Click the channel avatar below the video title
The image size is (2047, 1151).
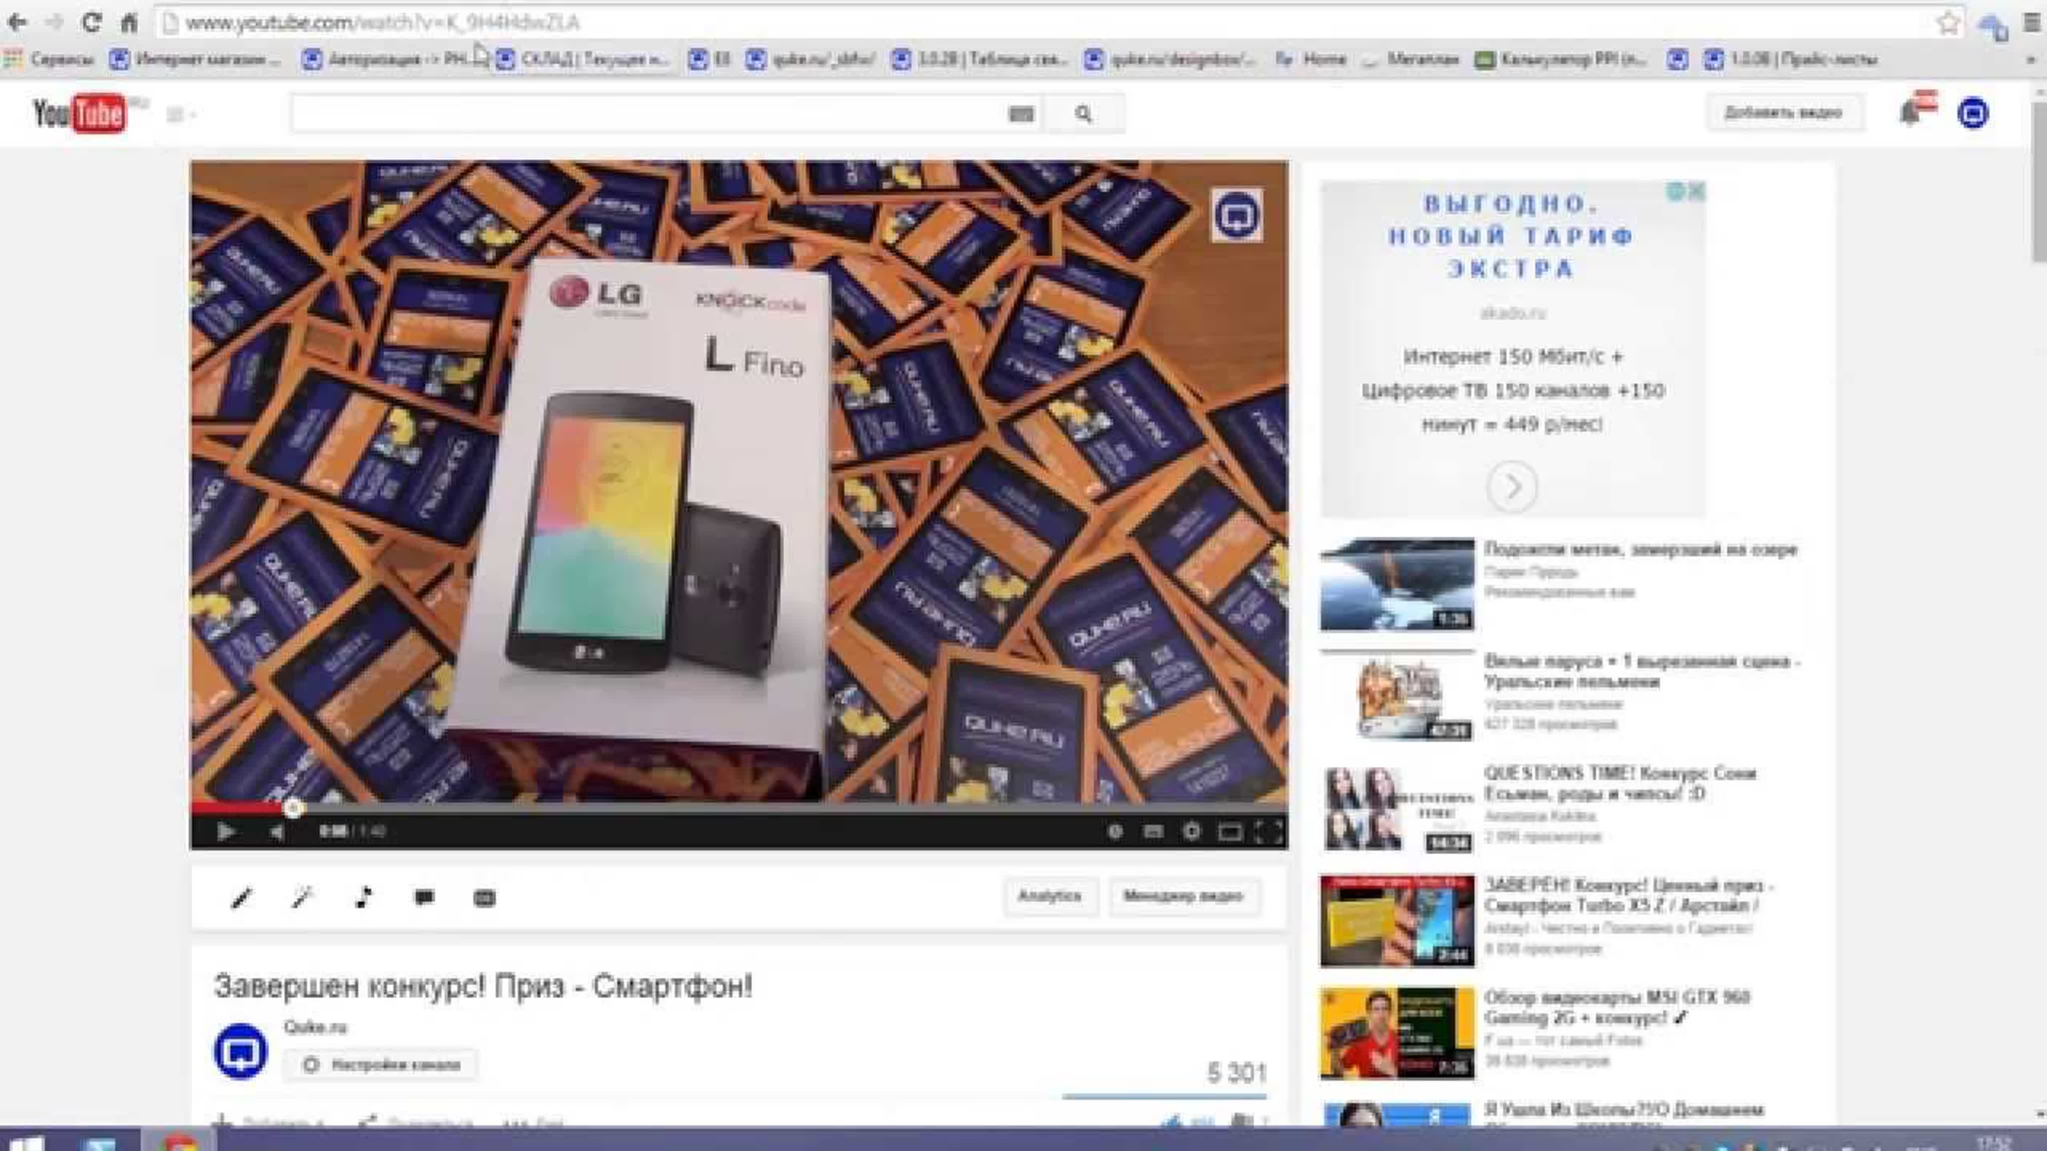pos(241,1051)
